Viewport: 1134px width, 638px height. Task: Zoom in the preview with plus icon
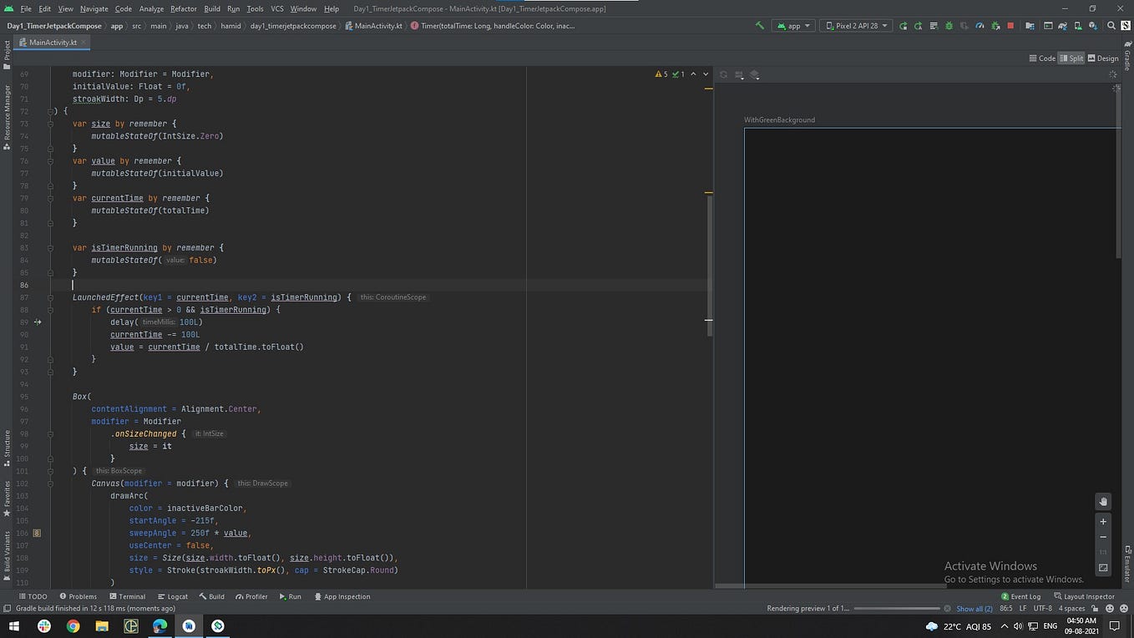[1103, 521]
